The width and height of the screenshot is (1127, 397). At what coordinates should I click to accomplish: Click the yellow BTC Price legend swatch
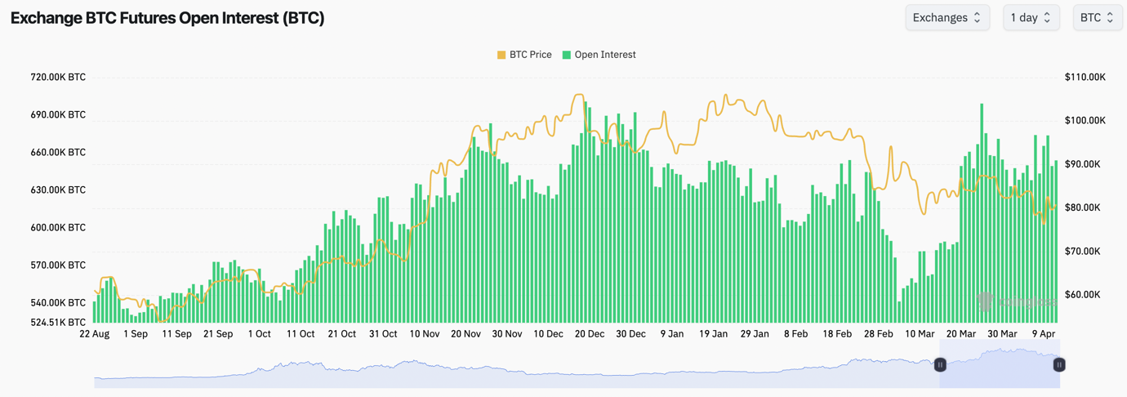[x=501, y=55]
